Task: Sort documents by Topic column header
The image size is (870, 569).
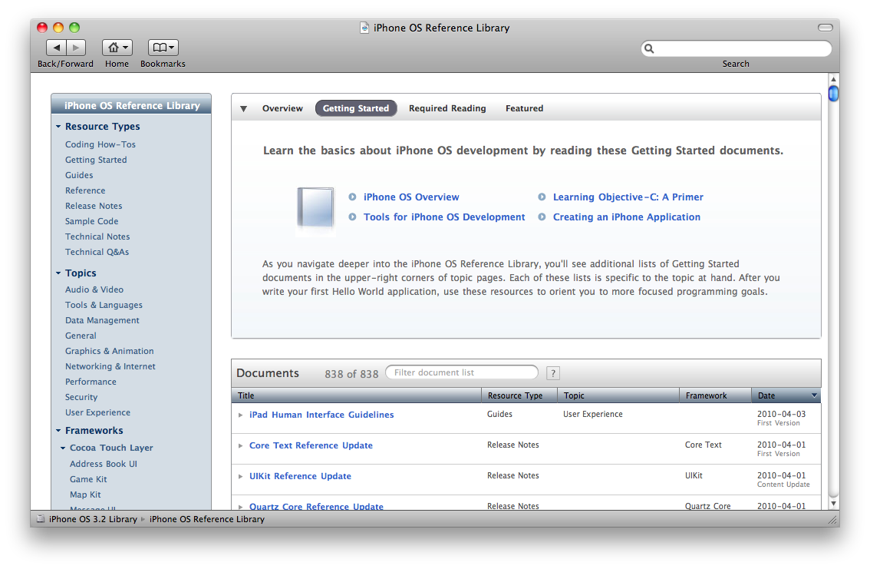Action: click(x=618, y=395)
